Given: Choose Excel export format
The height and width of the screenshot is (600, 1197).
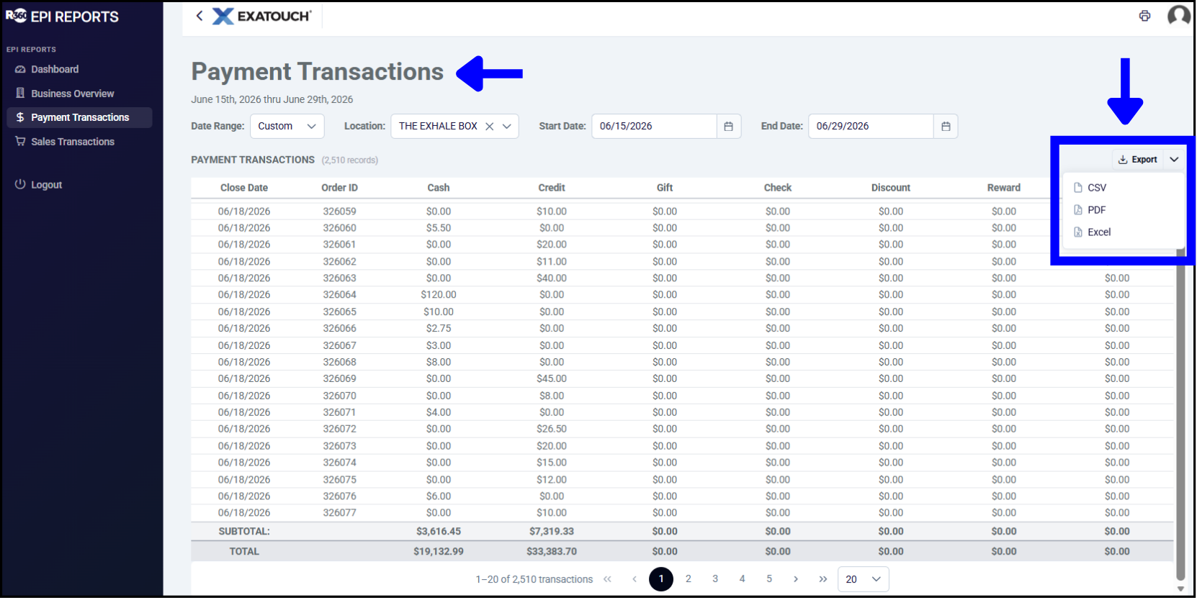Looking at the screenshot, I should coord(1124,232).
